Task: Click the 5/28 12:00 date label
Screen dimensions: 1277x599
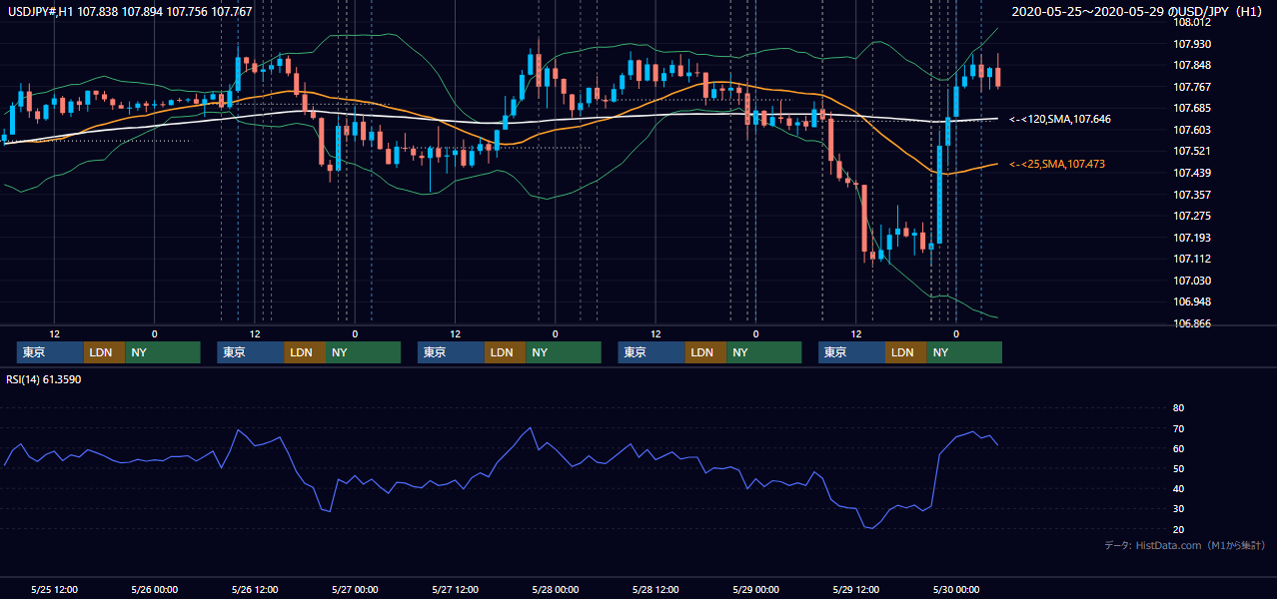Action: (655, 589)
